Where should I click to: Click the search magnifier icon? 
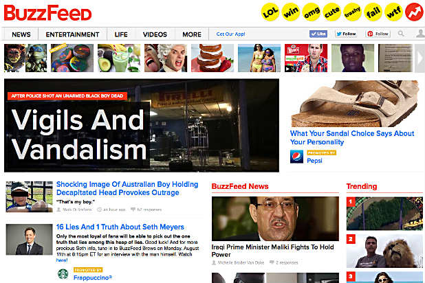coord(401,34)
